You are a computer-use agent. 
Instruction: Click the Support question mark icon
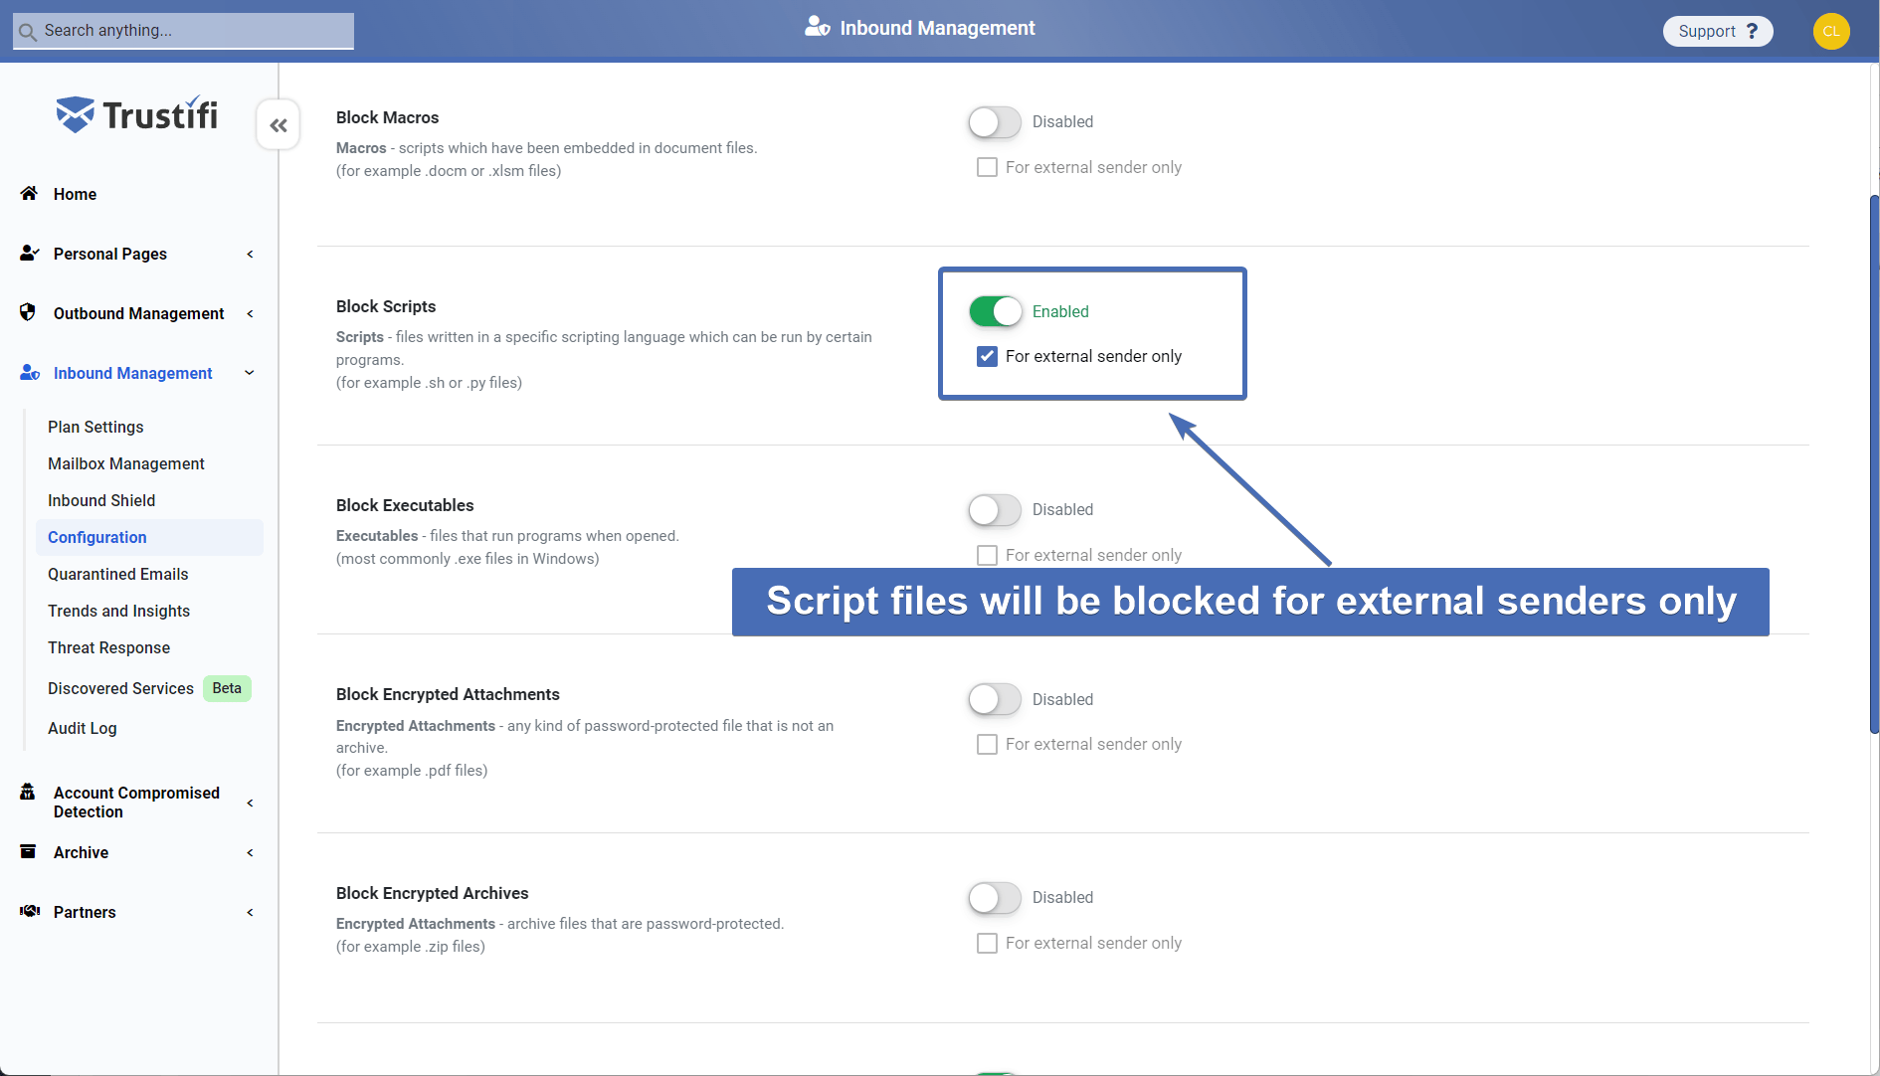coord(1753,31)
